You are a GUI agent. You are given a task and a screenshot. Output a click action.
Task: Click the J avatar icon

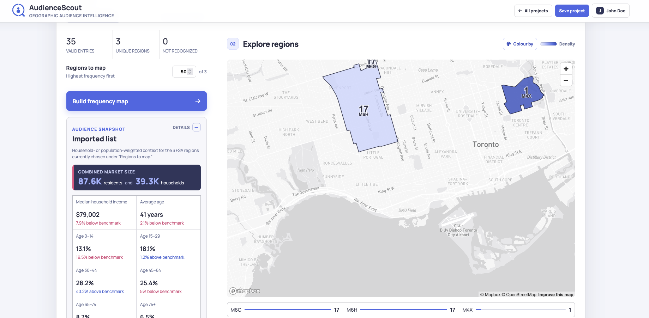pos(600,11)
